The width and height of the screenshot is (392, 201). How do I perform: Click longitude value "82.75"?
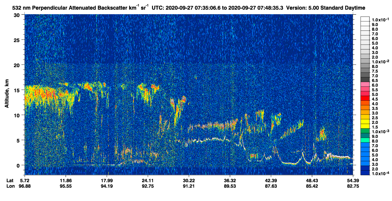tap(353, 186)
